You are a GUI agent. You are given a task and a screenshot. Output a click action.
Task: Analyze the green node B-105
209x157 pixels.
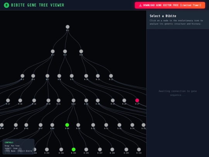[x=74, y=150]
